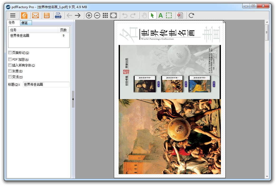Zoom in with plus icon
This screenshot has width=276, height=186.
click(x=89, y=16)
